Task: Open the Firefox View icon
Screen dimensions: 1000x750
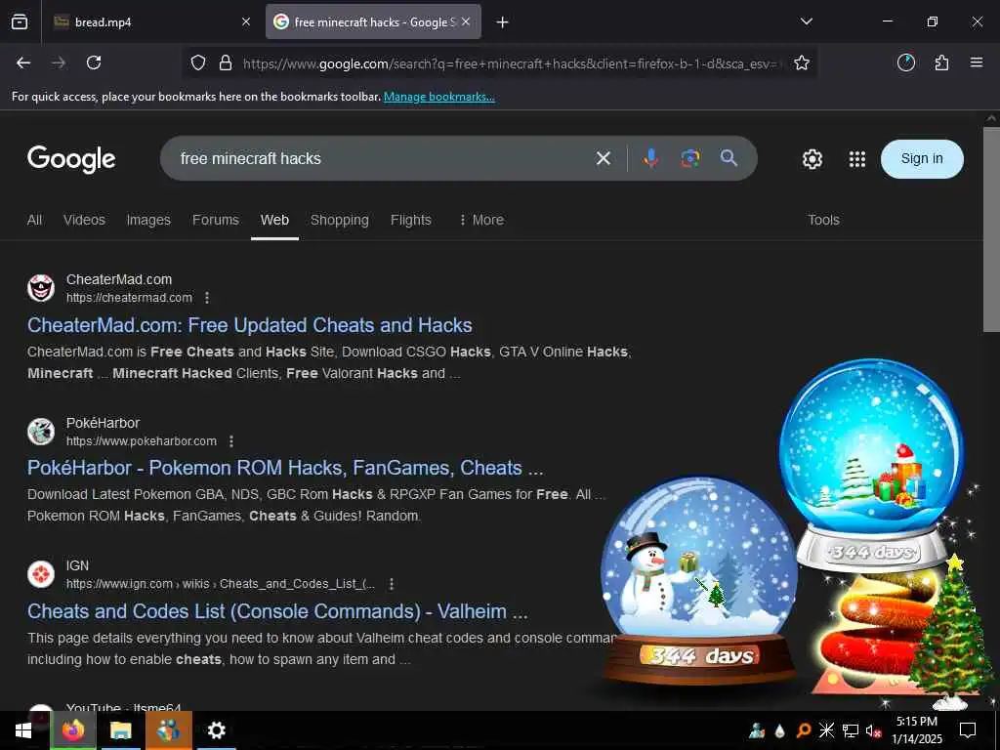Action: (20, 21)
